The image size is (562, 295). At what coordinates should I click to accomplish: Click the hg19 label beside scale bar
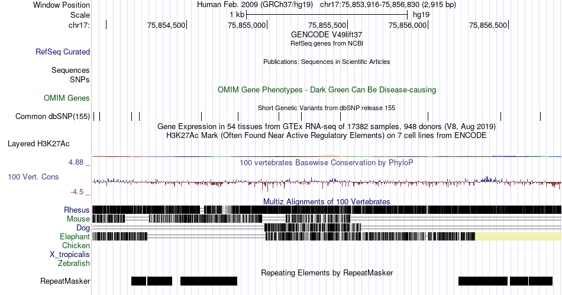tap(421, 15)
